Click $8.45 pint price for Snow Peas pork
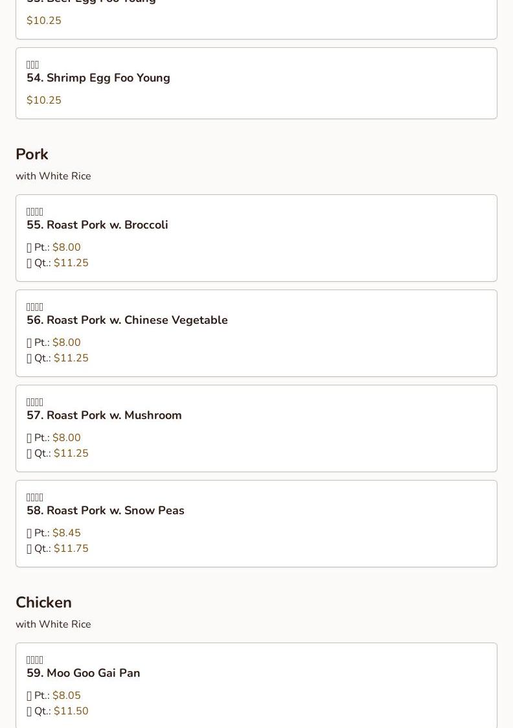The image size is (513, 728). click(66, 533)
